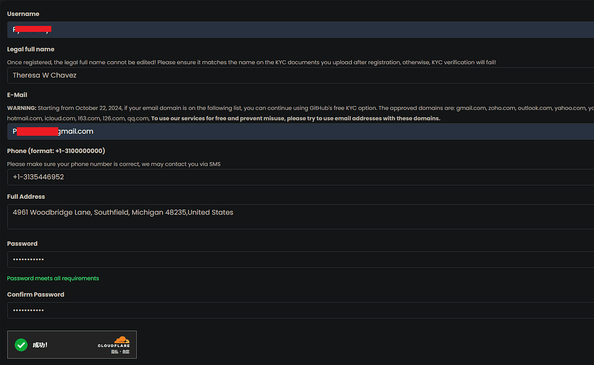Click the bold WARNING text under E-Mail
594x365 pixels.
point(21,108)
